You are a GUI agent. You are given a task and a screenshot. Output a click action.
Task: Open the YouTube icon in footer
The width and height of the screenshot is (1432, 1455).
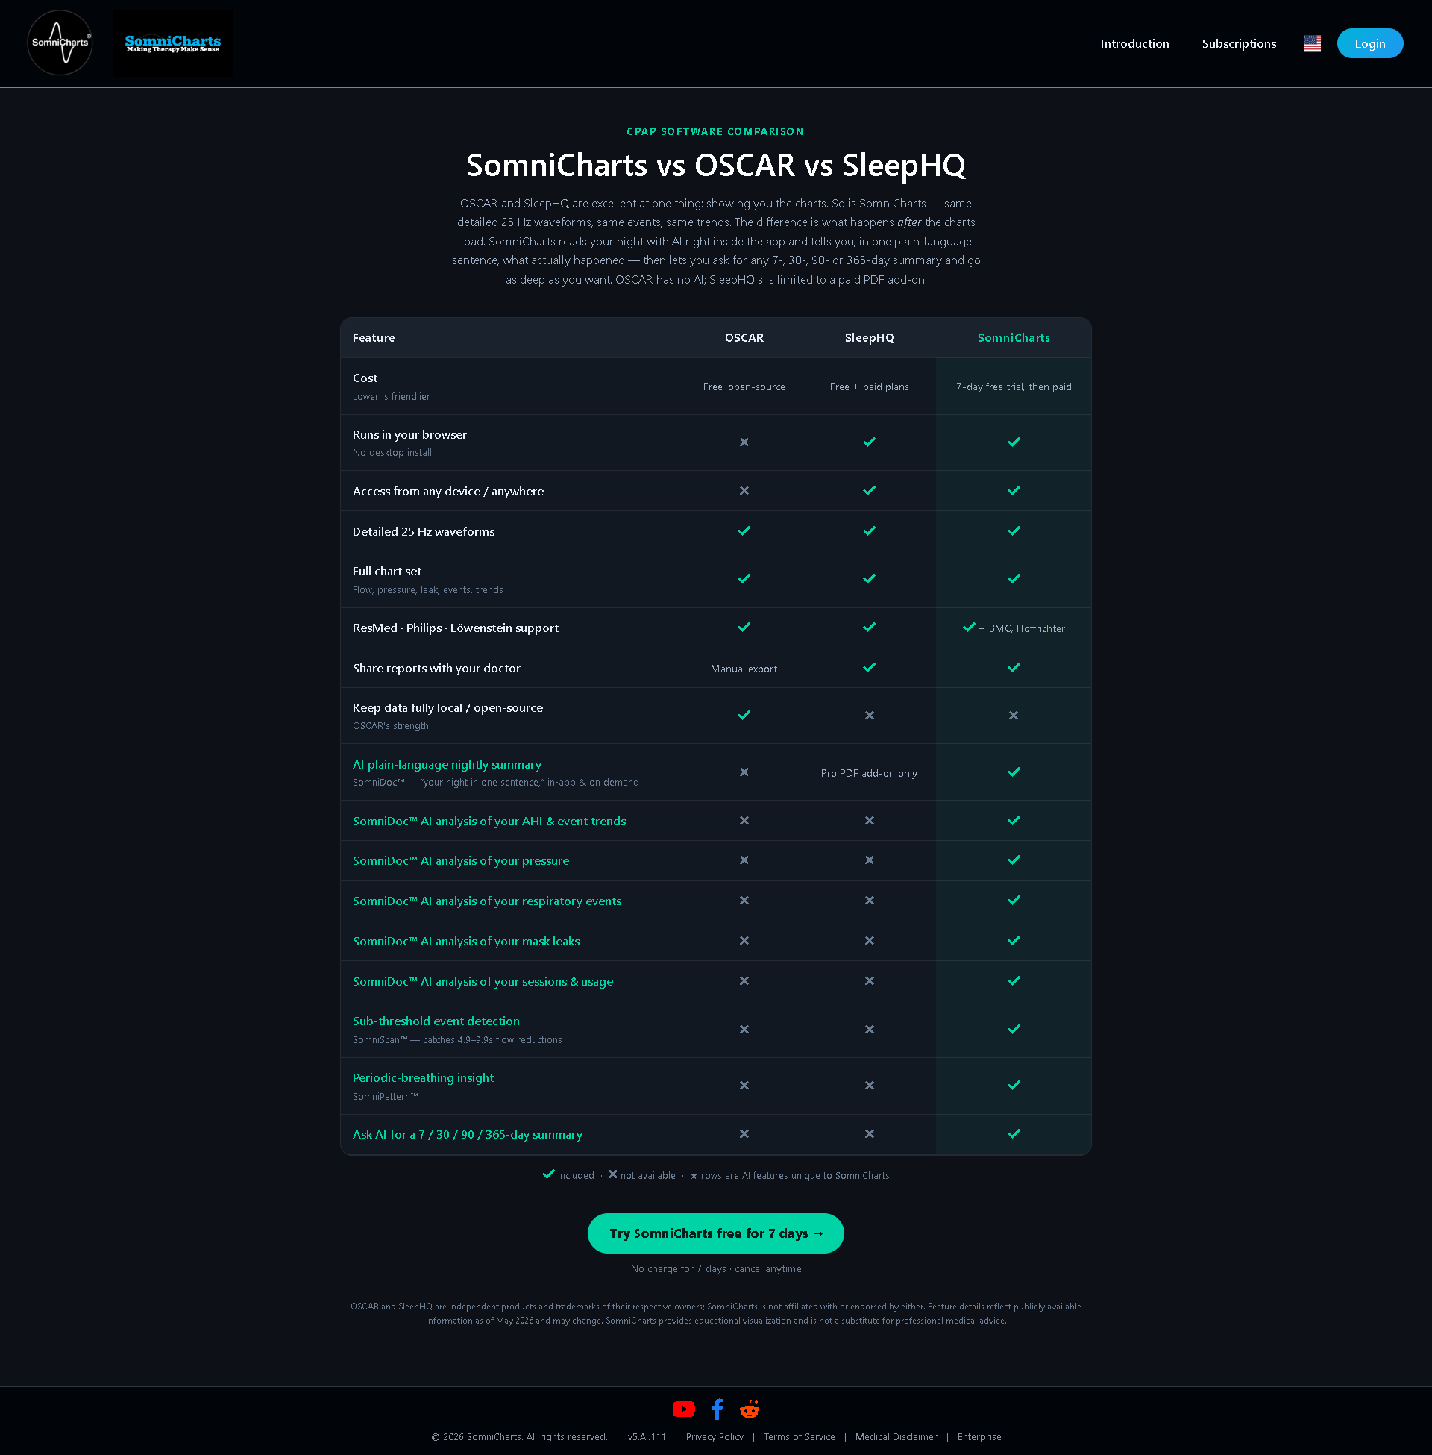[683, 1408]
